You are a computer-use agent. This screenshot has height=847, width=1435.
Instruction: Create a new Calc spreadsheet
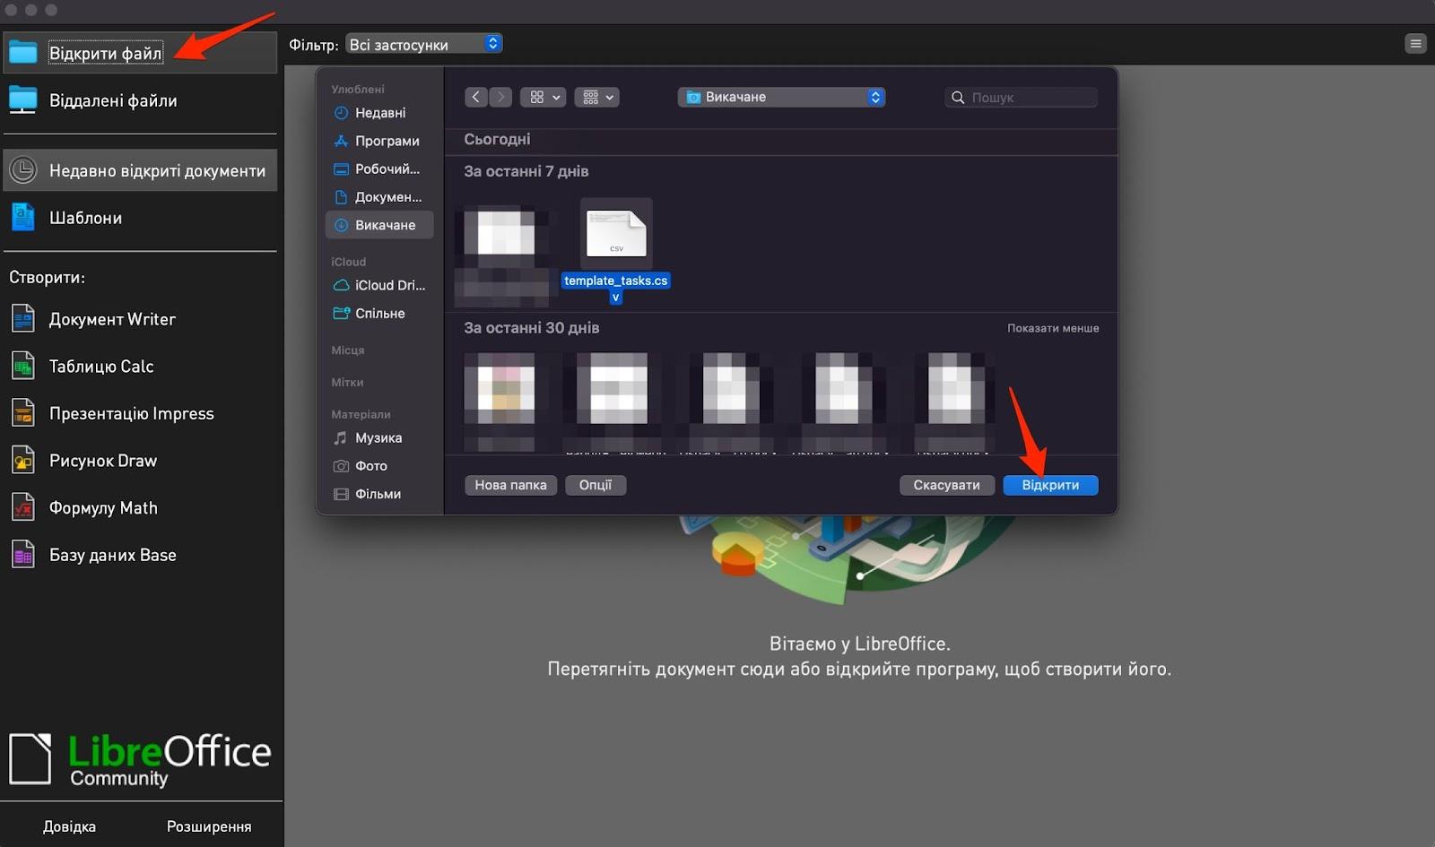100,367
